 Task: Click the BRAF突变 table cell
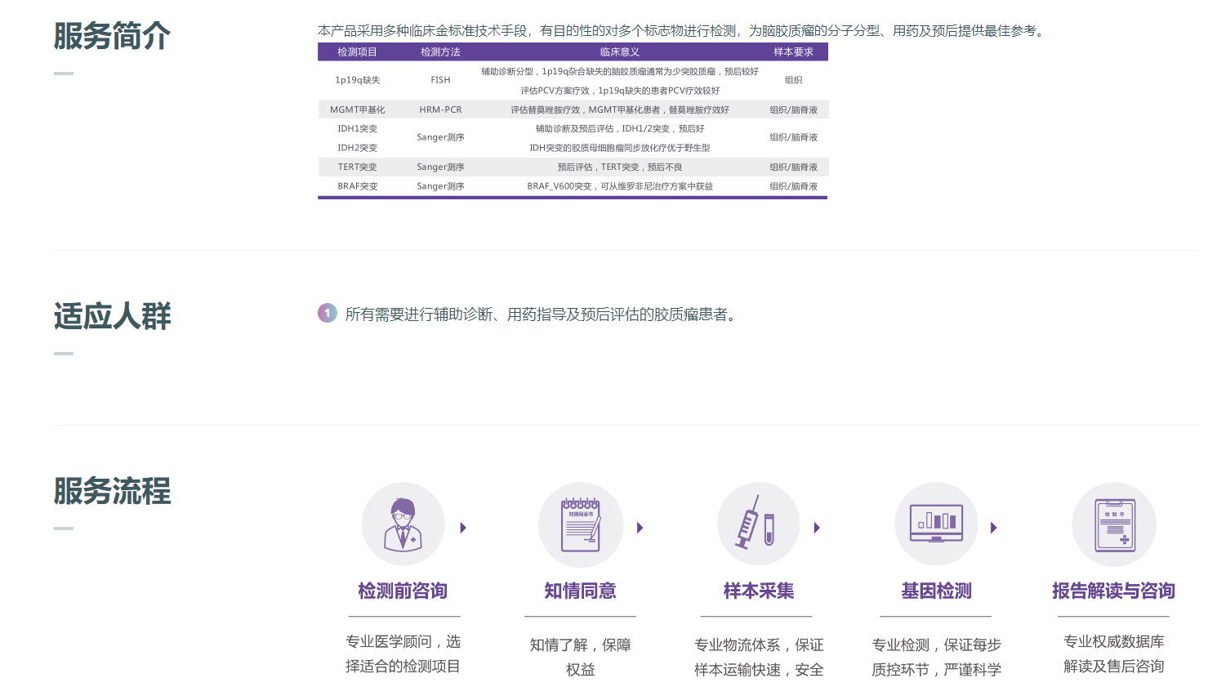358,186
